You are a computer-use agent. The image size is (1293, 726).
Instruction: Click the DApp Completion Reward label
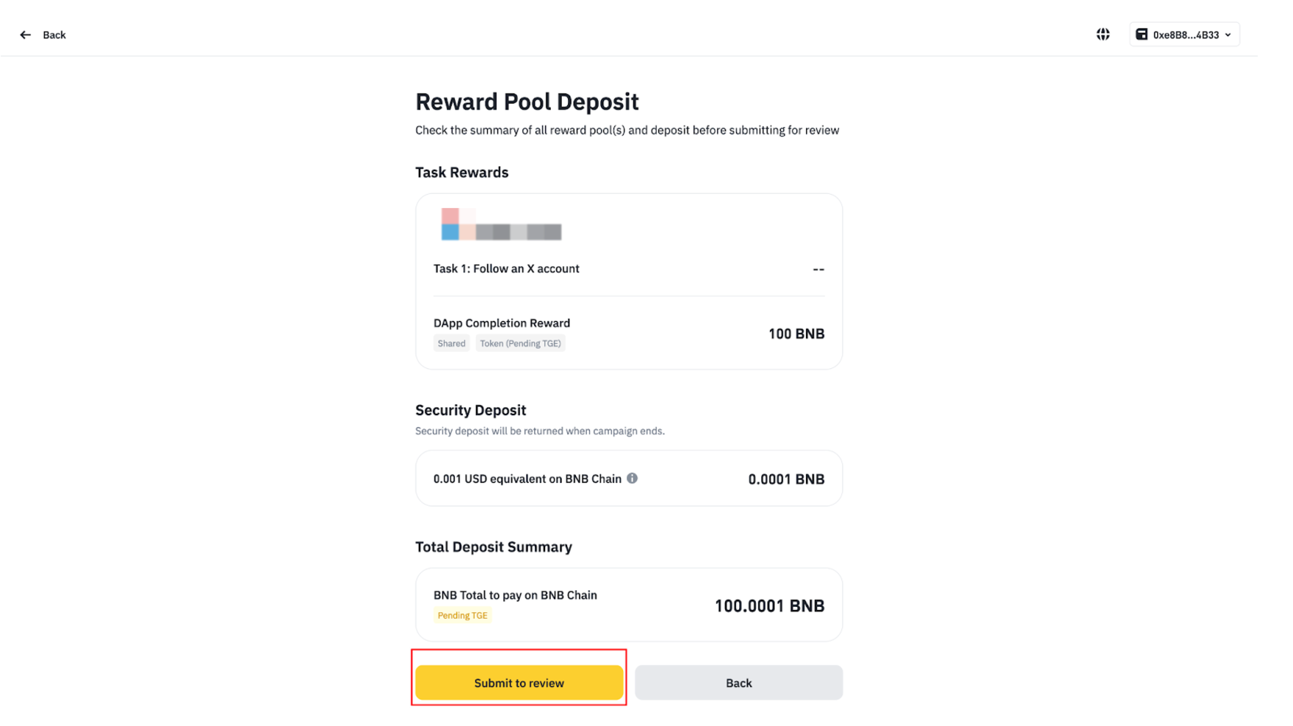[501, 323]
